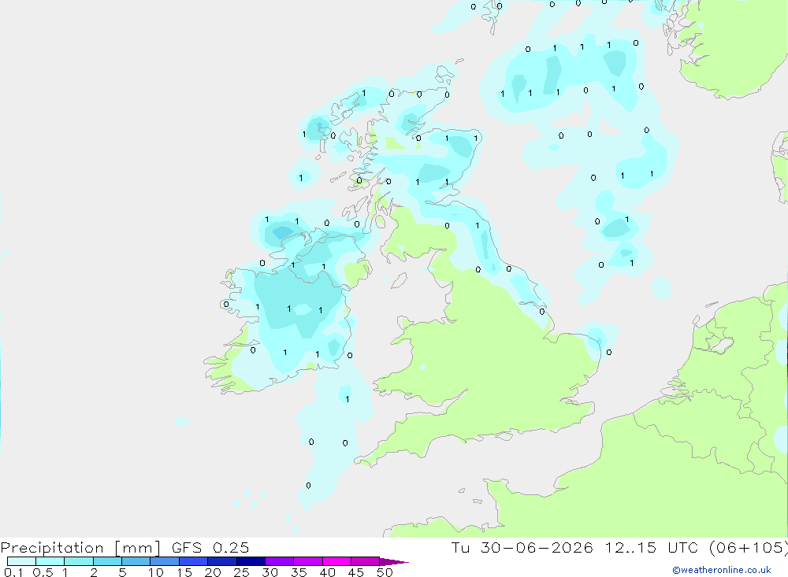Click the '15' legend scale value
788x577 pixels.
184,572
